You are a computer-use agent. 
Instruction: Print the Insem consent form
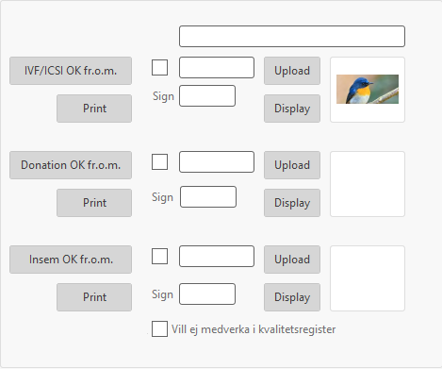coord(94,297)
